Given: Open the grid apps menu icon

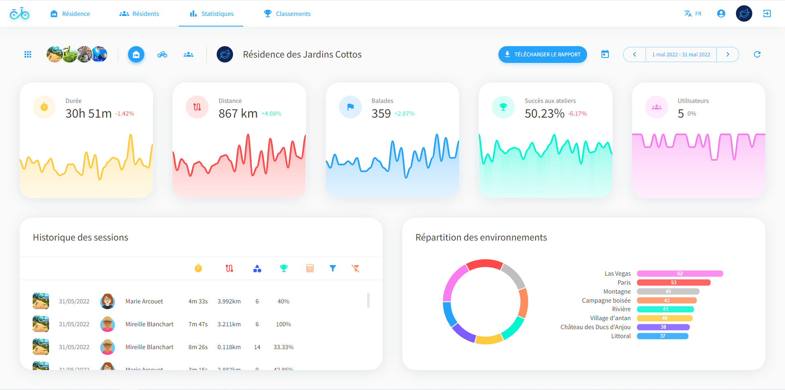Looking at the screenshot, I should (x=28, y=54).
